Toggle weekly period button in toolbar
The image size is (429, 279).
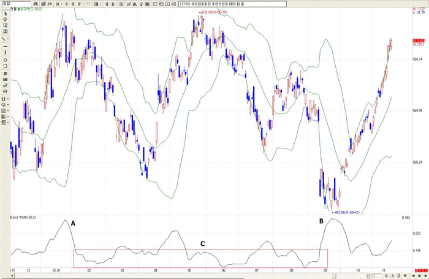coord(66,4)
